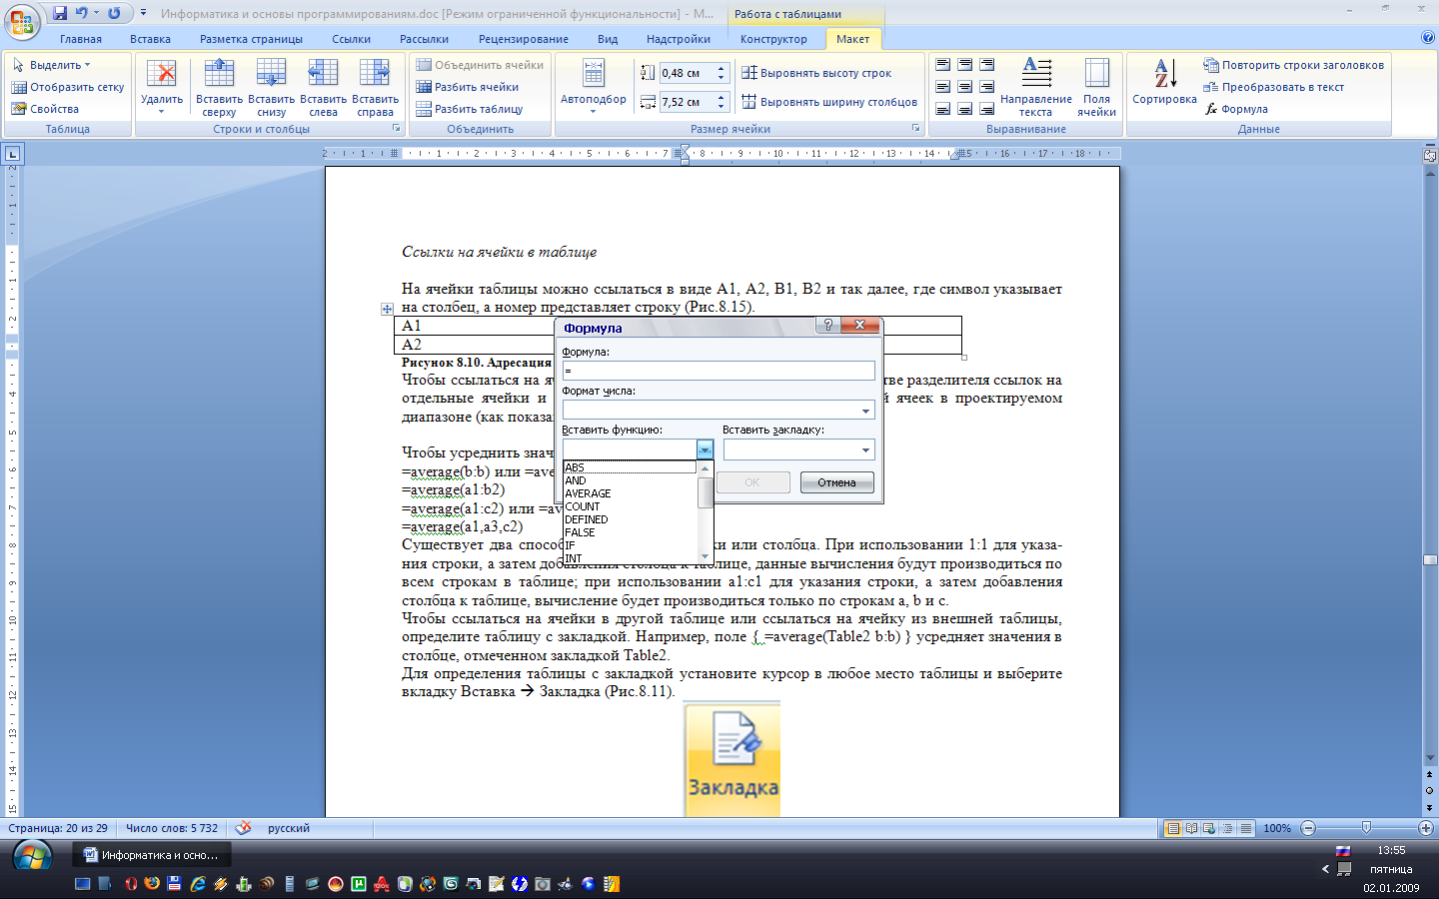Viewport: 1439px width, 899px height.
Task: Click Redo icon in quick access toolbar
Action: (114, 13)
